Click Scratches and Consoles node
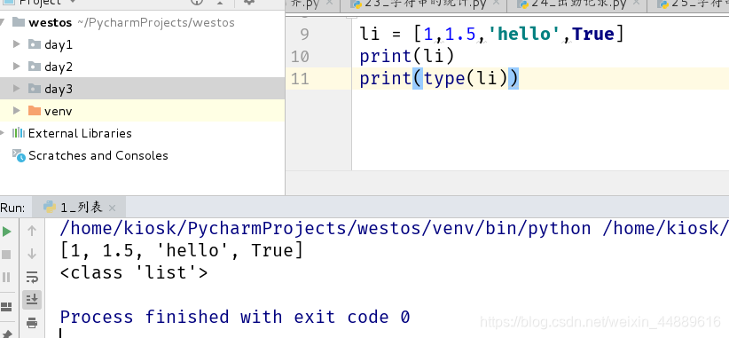 pyautogui.click(x=98, y=155)
